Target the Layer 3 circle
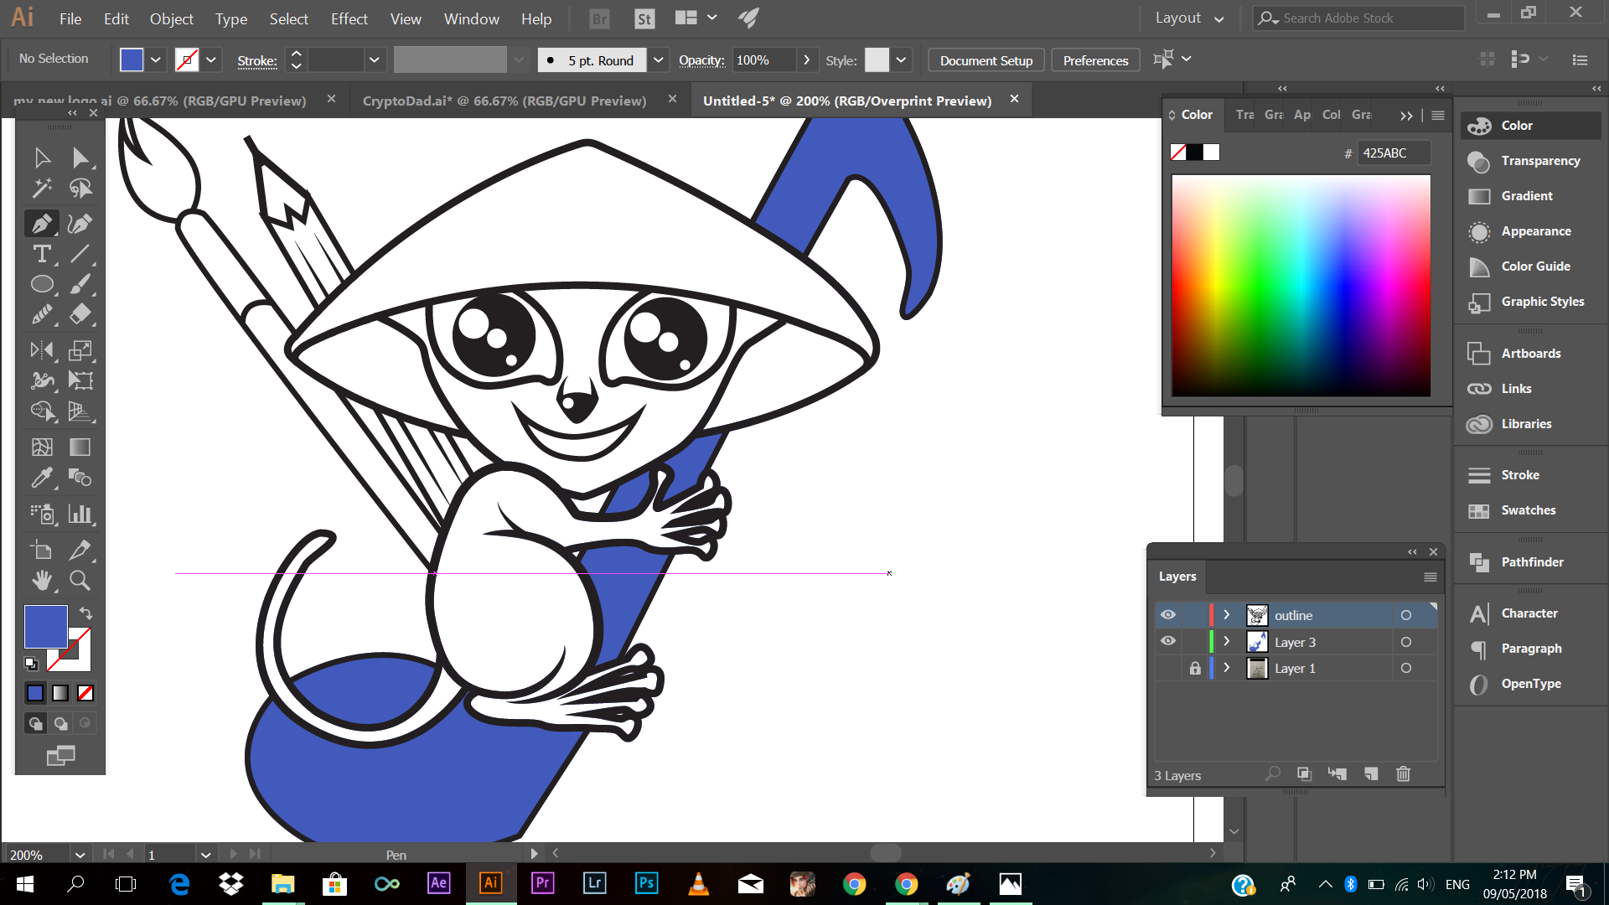This screenshot has width=1609, height=905. 1406,642
